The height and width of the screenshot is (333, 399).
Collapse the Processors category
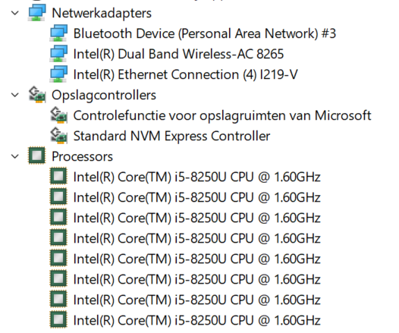coord(15,156)
